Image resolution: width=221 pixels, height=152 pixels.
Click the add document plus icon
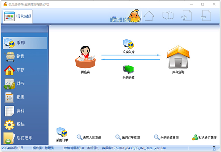click(x=186, y=16)
